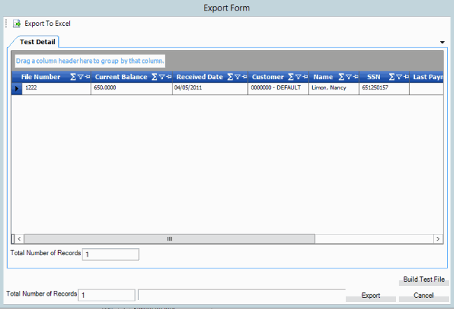
Task: Open filter funnel on Name column
Action: pos(348,77)
